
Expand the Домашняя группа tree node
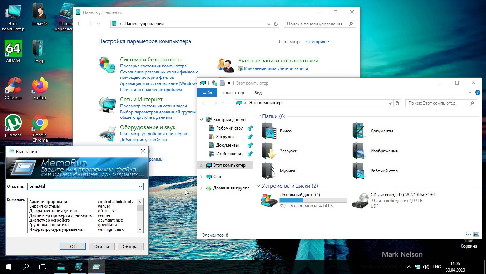point(202,188)
